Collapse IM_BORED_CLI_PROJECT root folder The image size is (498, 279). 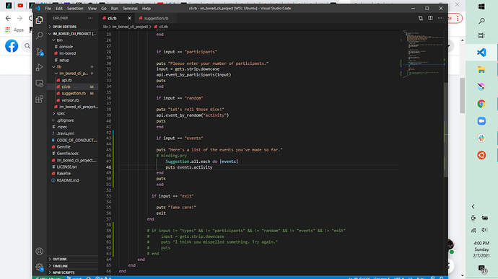pyautogui.click(x=73, y=33)
